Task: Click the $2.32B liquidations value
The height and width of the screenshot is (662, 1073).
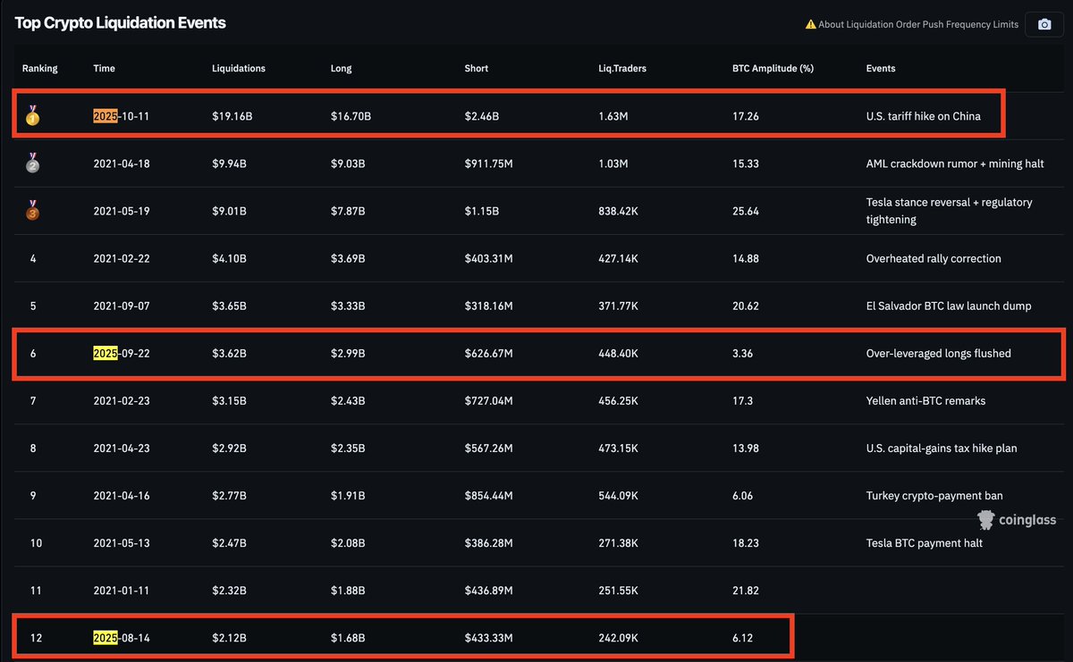Action: pyautogui.click(x=229, y=590)
